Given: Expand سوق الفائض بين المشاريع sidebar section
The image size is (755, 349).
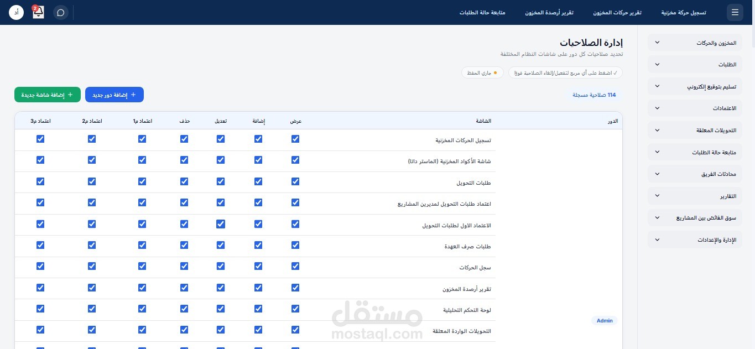Looking at the screenshot, I should coord(694,218).
